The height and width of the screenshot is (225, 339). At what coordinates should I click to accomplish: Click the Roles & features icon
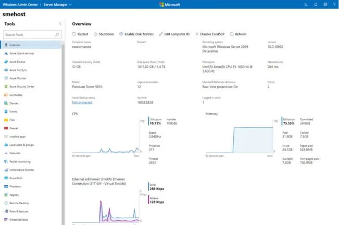click(x=6, y=211)
